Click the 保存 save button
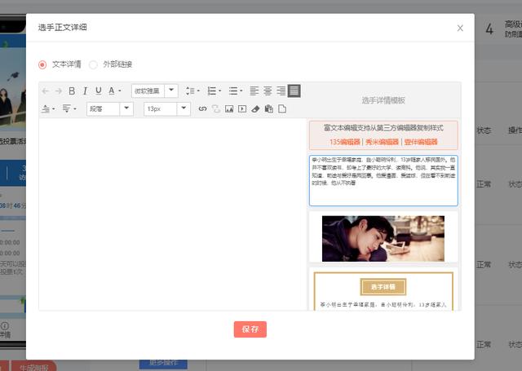The width and height of the screenshot is (522, 371). tap(250, 329)
